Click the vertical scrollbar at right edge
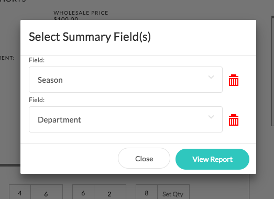 pyautogui.click(x=272, y=71)
